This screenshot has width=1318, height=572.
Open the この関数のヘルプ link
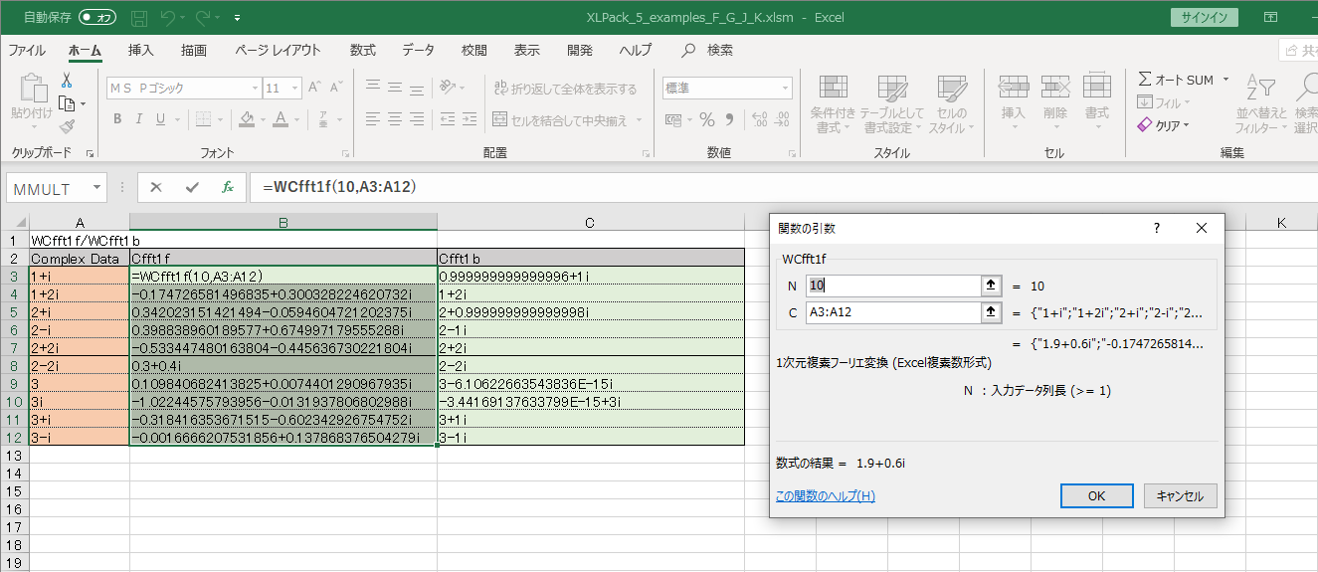tap(825, 495)
